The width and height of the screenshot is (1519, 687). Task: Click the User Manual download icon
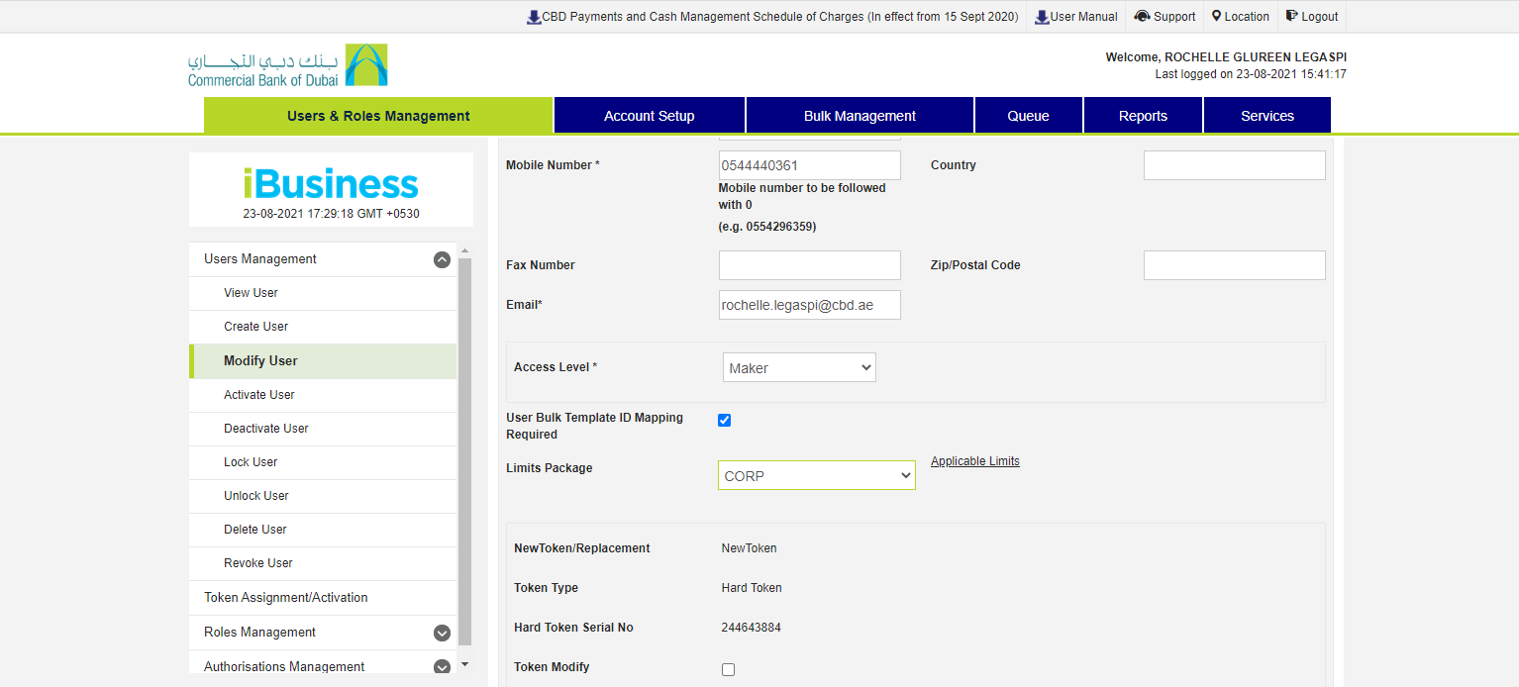point(1042,17)
